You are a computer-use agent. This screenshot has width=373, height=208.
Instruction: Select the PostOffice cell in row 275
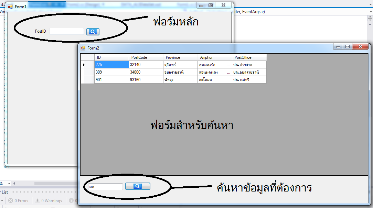coord(249,64)
